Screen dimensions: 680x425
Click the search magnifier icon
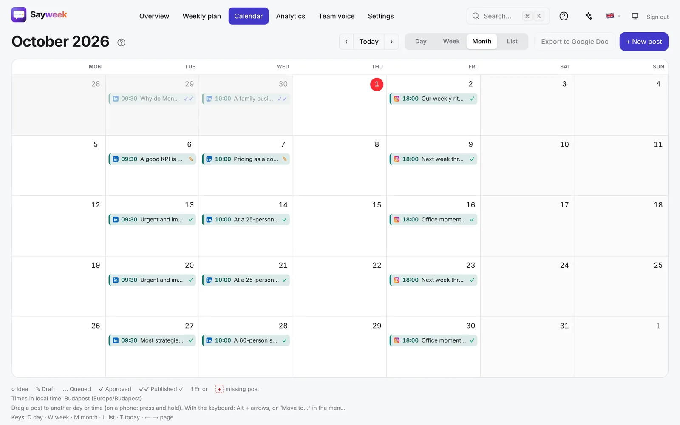coord(476,16)
